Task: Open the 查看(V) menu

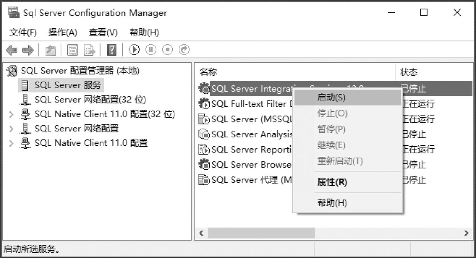Action: [103, 32]
